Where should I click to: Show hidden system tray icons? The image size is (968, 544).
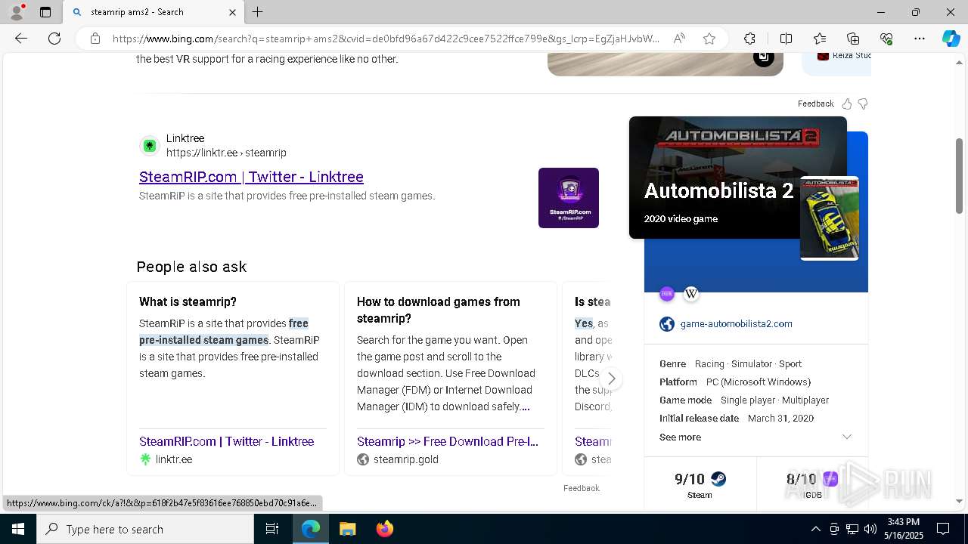point(815,529)
